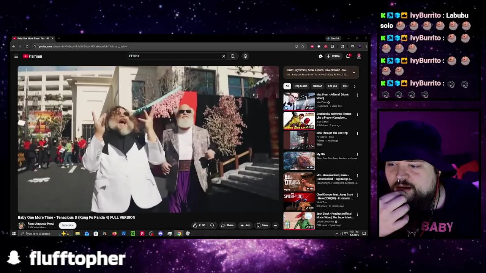This screenshot has height=273, width=486.
Task: Dislike the video
Action: pyautogui.click(x=212, y=225)
